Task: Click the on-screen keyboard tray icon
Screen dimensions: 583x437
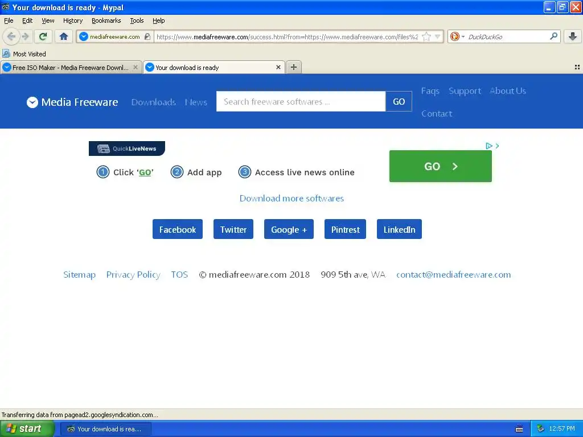Action: click(x=519, y=429)
